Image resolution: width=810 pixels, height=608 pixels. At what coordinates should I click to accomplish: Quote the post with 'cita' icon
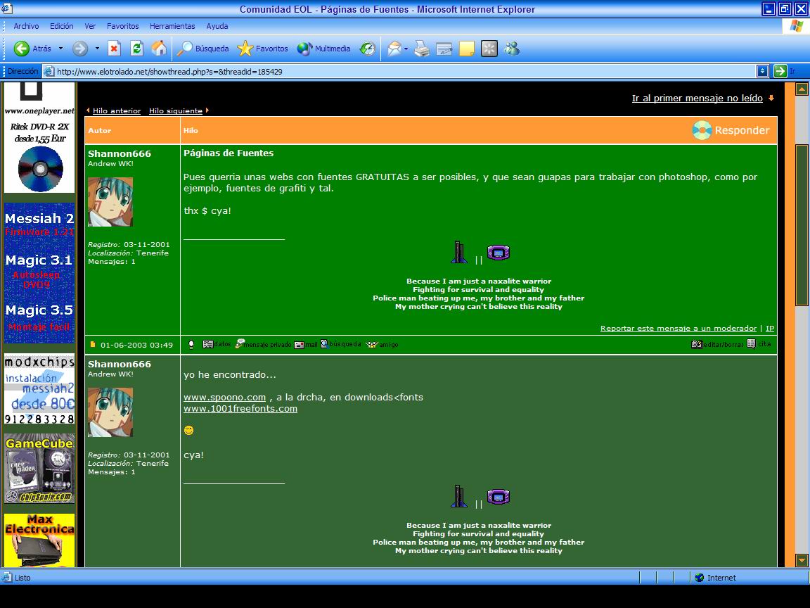(759, 344)
